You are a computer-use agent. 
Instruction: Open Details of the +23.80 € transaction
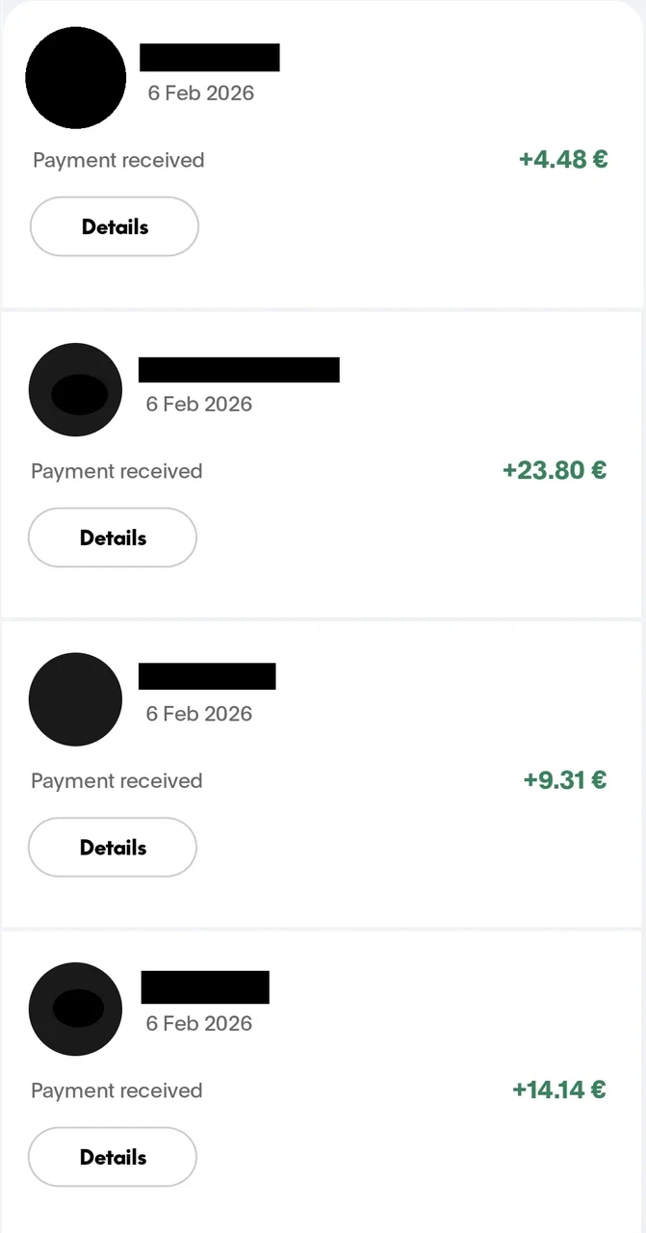click(113, 538)
